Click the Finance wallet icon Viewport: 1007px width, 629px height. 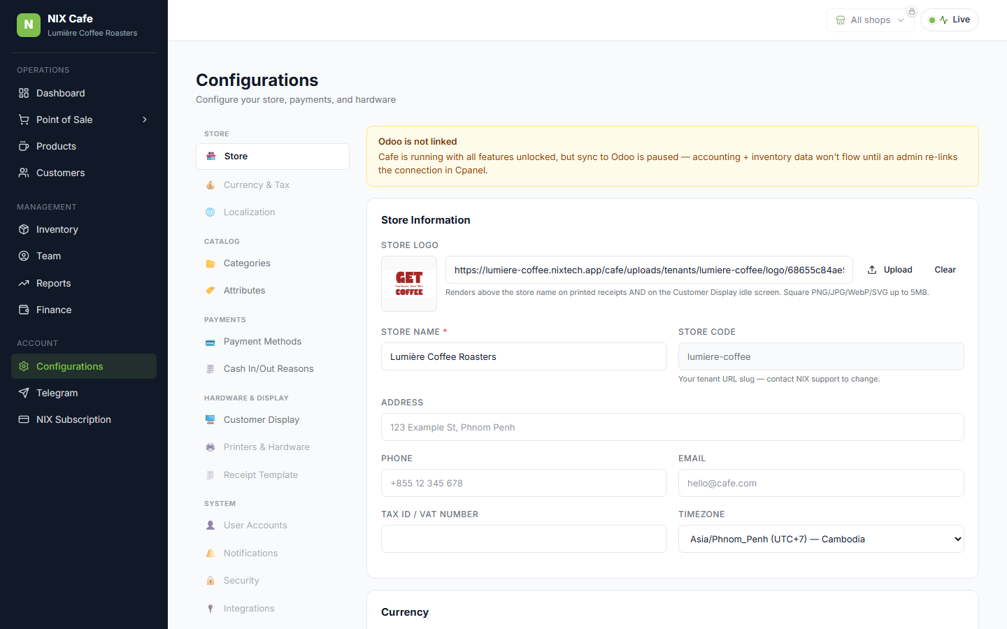point(24,310)
